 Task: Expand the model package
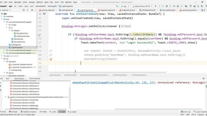point(7,25)
